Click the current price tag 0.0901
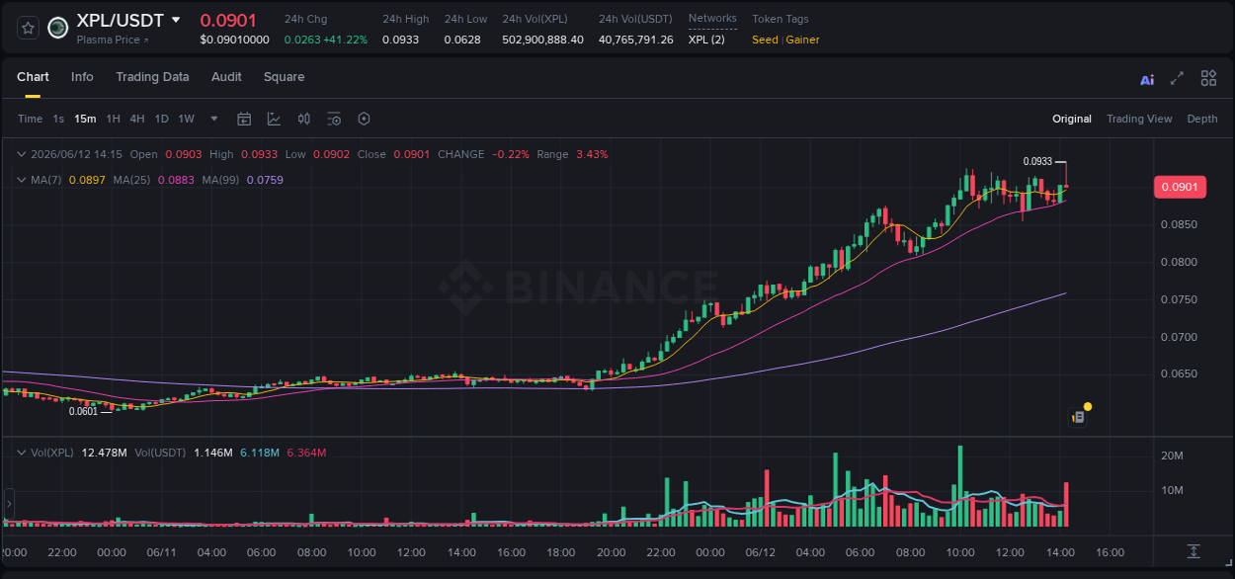Viewport: 1235px width, 579px height. point(1180,187)
